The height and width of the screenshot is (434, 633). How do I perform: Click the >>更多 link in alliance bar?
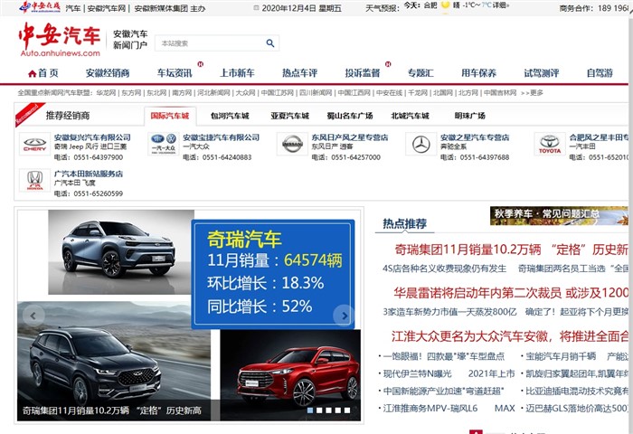(532, 93)
